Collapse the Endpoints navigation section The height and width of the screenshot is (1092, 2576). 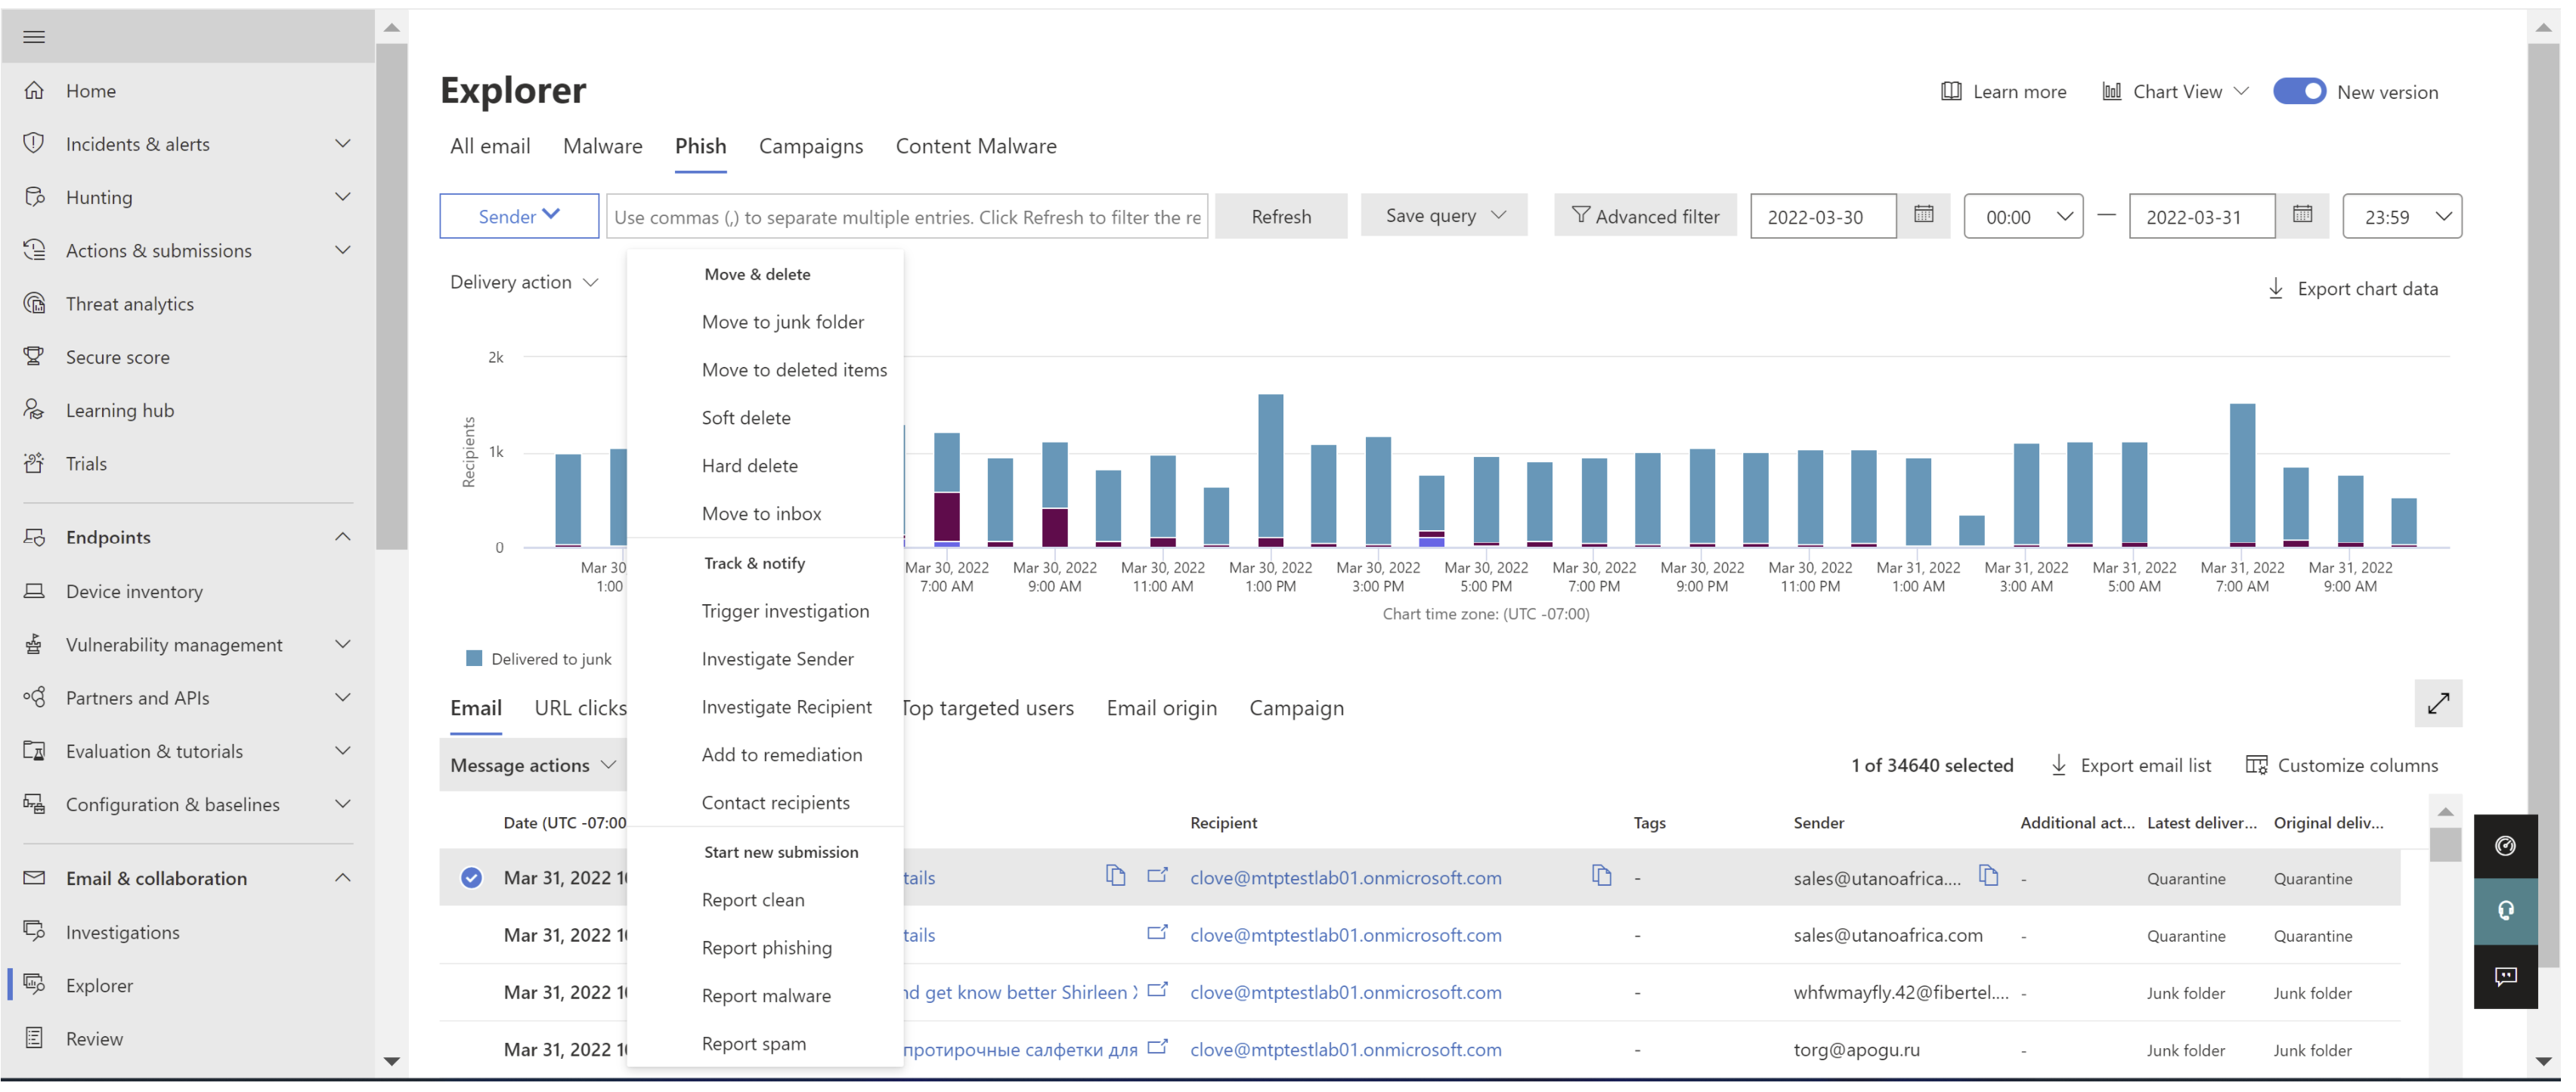click(x=342, y=538)
